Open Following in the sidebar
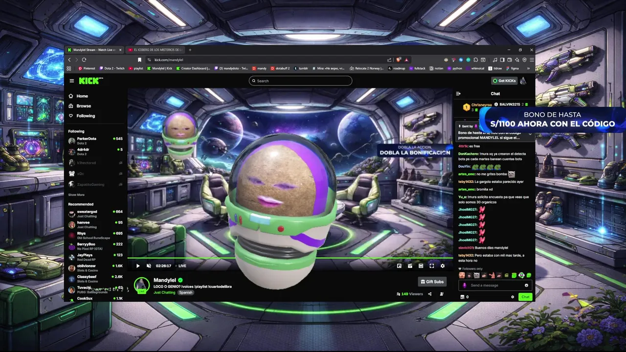The image size is (626, 352). pos(82,116)
